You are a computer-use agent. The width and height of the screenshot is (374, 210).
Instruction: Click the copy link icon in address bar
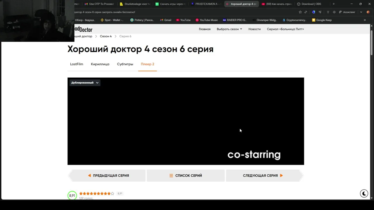(306, 12)
